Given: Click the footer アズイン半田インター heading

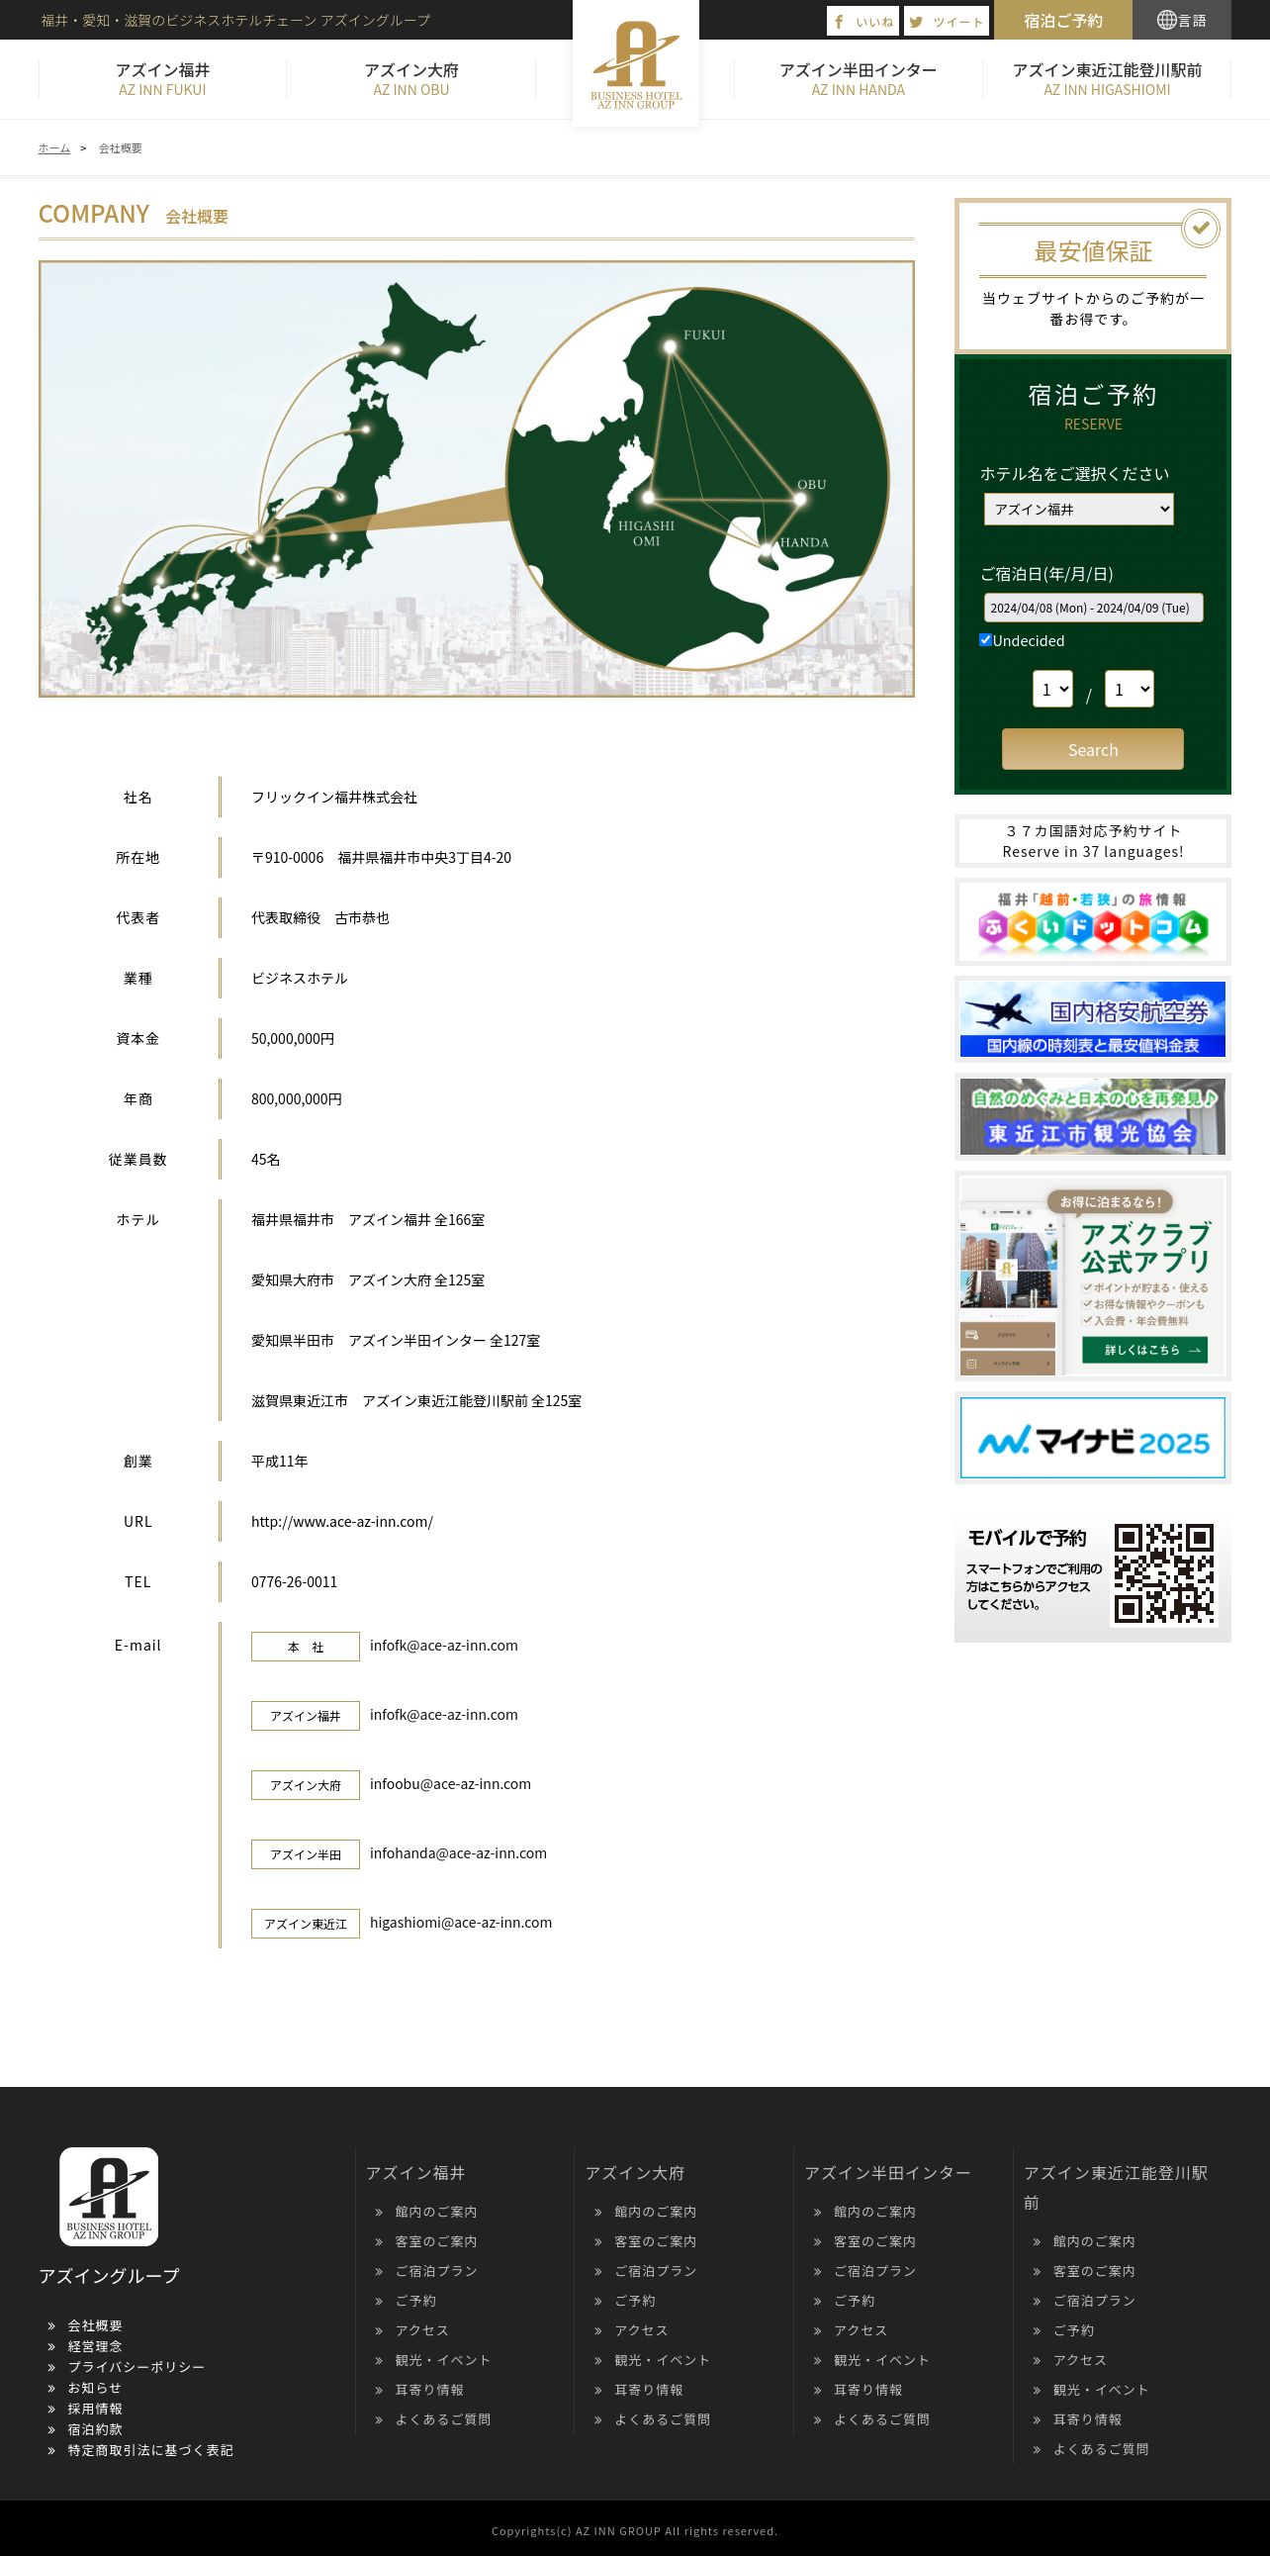Looking at the screenshot, I should pos(887,2173).
